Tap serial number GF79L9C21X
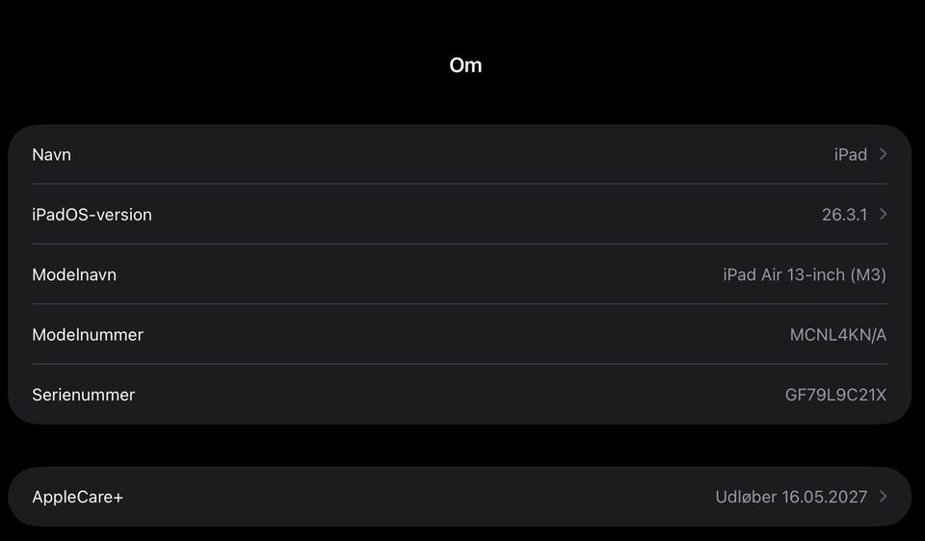 (835, 395)
